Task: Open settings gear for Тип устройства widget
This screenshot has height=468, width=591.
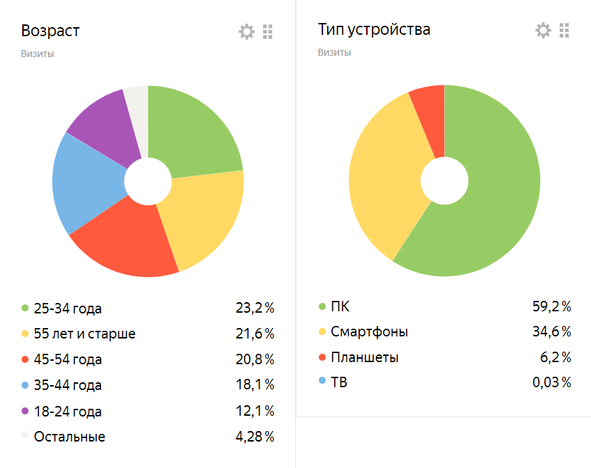Action: [543, 31]
